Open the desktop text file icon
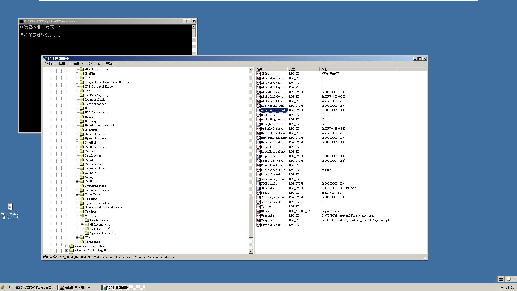The height and width of the screenshot is (291, 517). click(10, 207)
